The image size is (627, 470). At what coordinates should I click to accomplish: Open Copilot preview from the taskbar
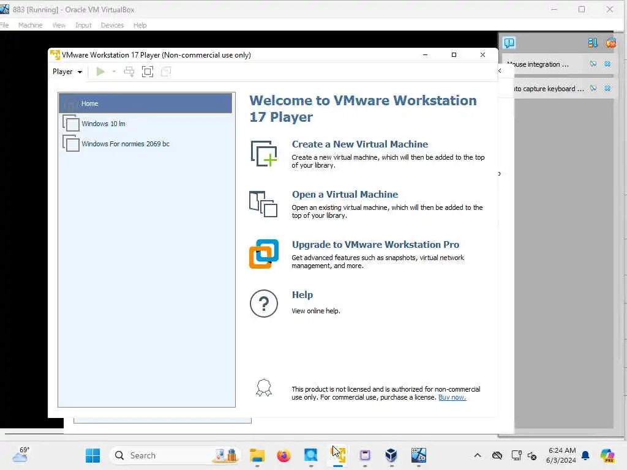(x=607, y=455)
